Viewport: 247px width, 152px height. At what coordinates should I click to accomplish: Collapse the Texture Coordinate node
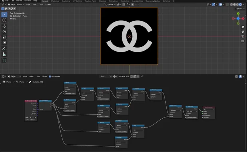(26, 101)
